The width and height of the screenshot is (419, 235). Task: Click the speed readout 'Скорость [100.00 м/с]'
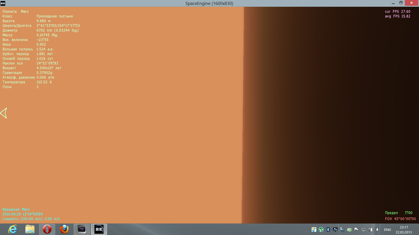pyautogui.click(x=23, y=219)
